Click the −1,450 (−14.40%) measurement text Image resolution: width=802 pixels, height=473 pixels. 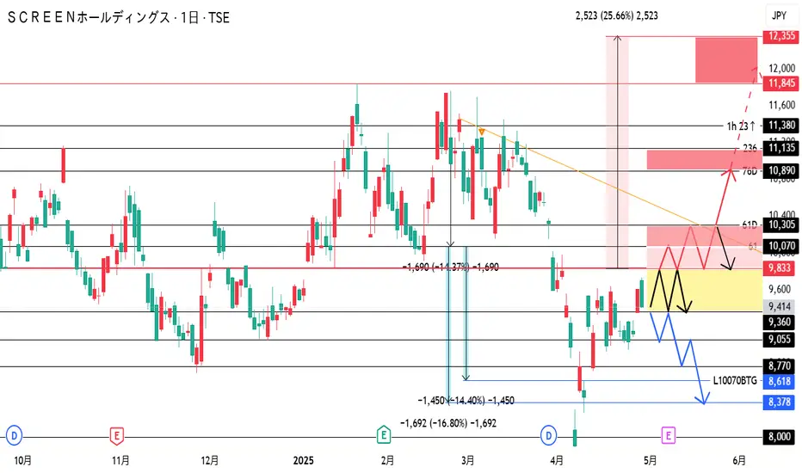coord(466,401)
